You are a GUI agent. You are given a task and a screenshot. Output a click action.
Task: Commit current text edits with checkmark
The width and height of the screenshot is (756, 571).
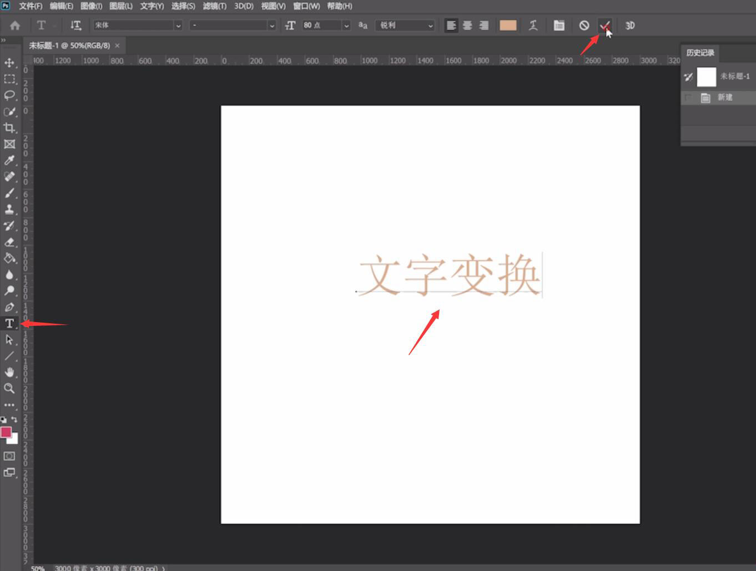[x=604, y=26]
